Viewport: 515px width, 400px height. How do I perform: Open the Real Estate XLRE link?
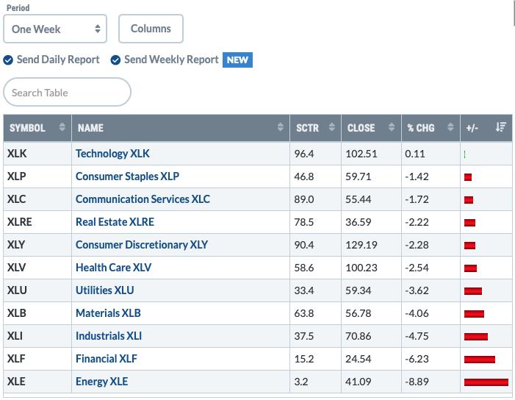(x=115, y=222)
